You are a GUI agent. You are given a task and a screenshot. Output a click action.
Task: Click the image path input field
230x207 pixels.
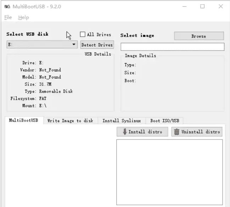click(x=172, y=47)
